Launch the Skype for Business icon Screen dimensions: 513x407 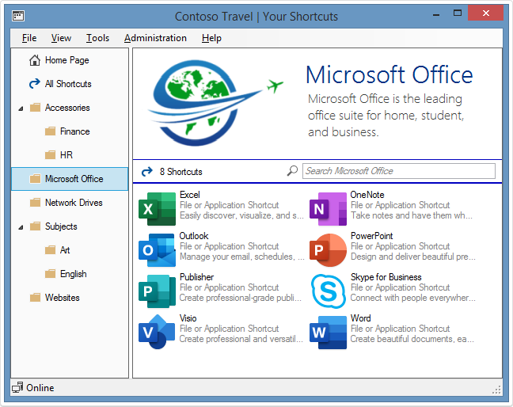coord(328,291)
